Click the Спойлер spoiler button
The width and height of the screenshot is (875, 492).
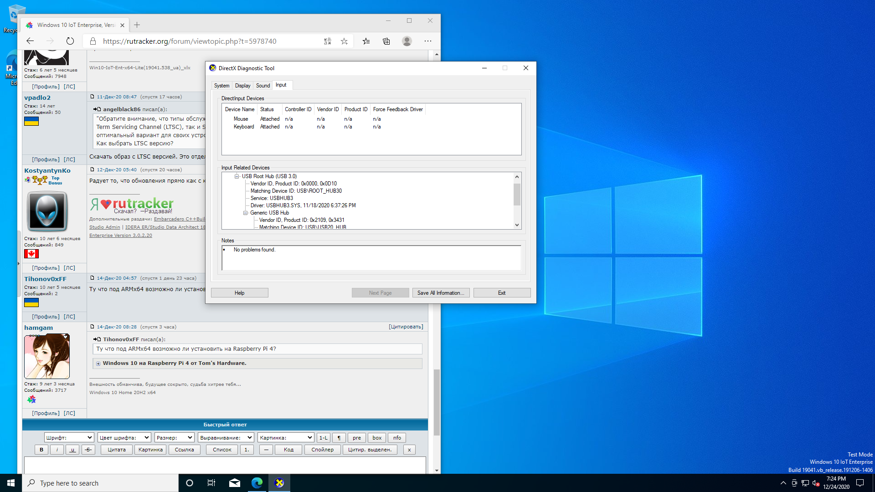[x=323, y=450]
